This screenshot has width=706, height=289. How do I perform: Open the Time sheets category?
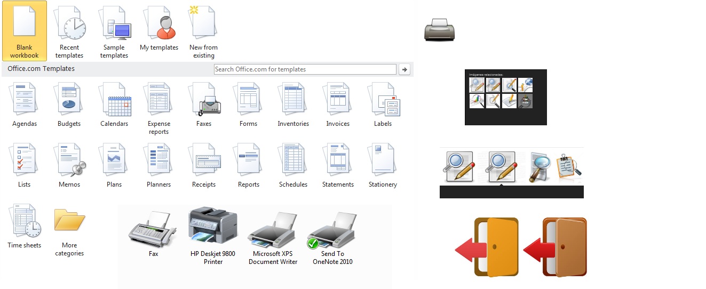25,226
